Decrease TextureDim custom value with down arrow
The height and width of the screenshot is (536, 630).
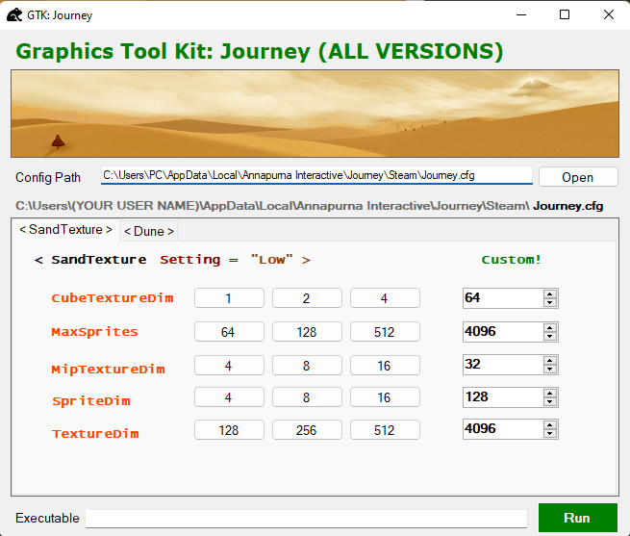click(549, 434)
